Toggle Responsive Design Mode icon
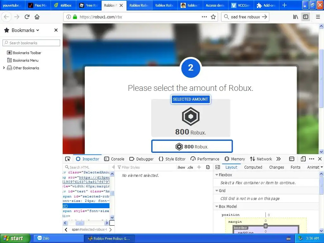The width and height of the screenshot is (324, 243). (303, 159)
